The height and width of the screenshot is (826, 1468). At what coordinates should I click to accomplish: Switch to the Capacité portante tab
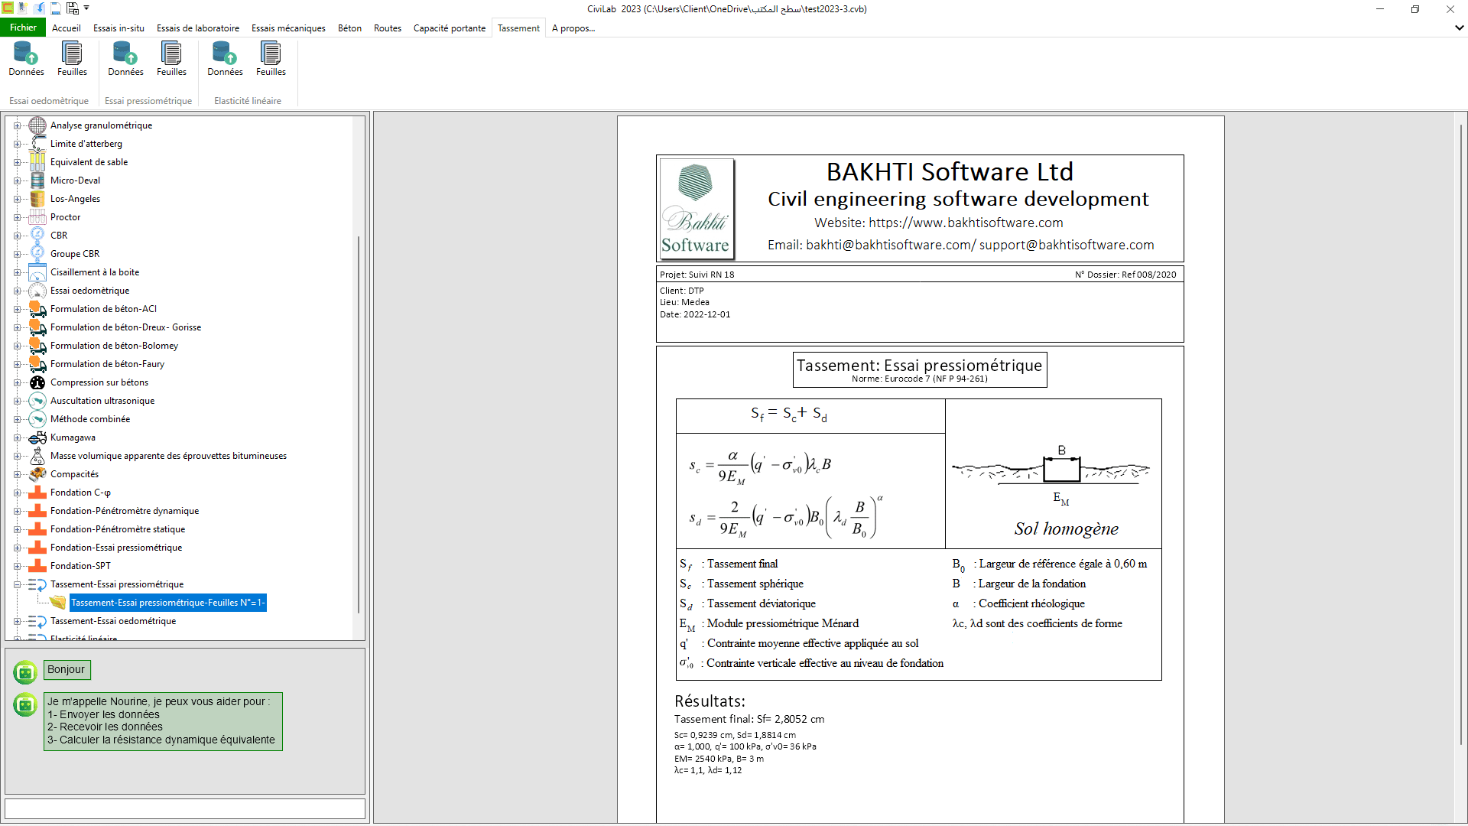click(450, 28)
